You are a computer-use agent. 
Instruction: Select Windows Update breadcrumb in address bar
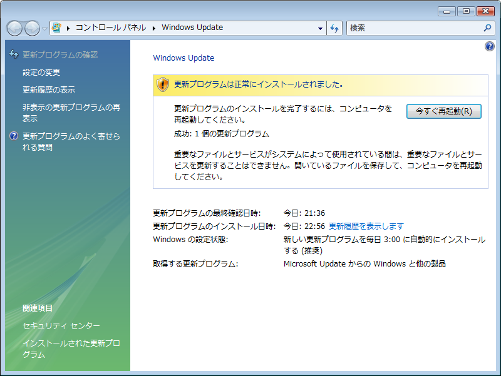(192, 28)
